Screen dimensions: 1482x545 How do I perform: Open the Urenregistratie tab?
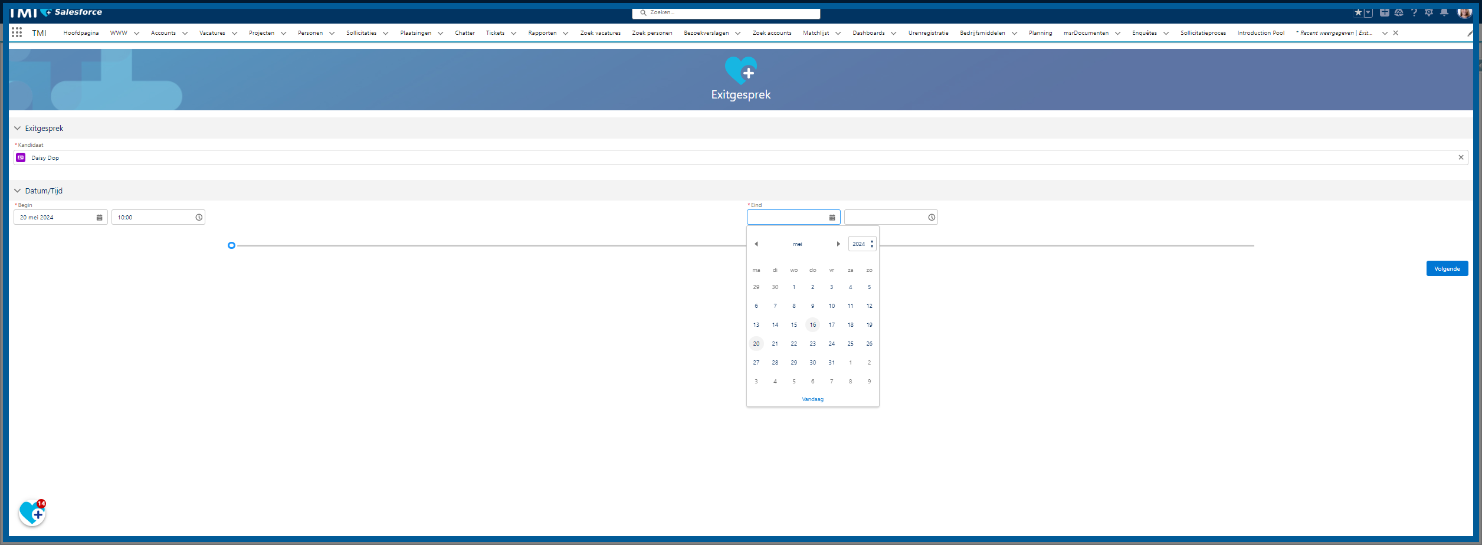pyautogui.click(x=929, y=33)
